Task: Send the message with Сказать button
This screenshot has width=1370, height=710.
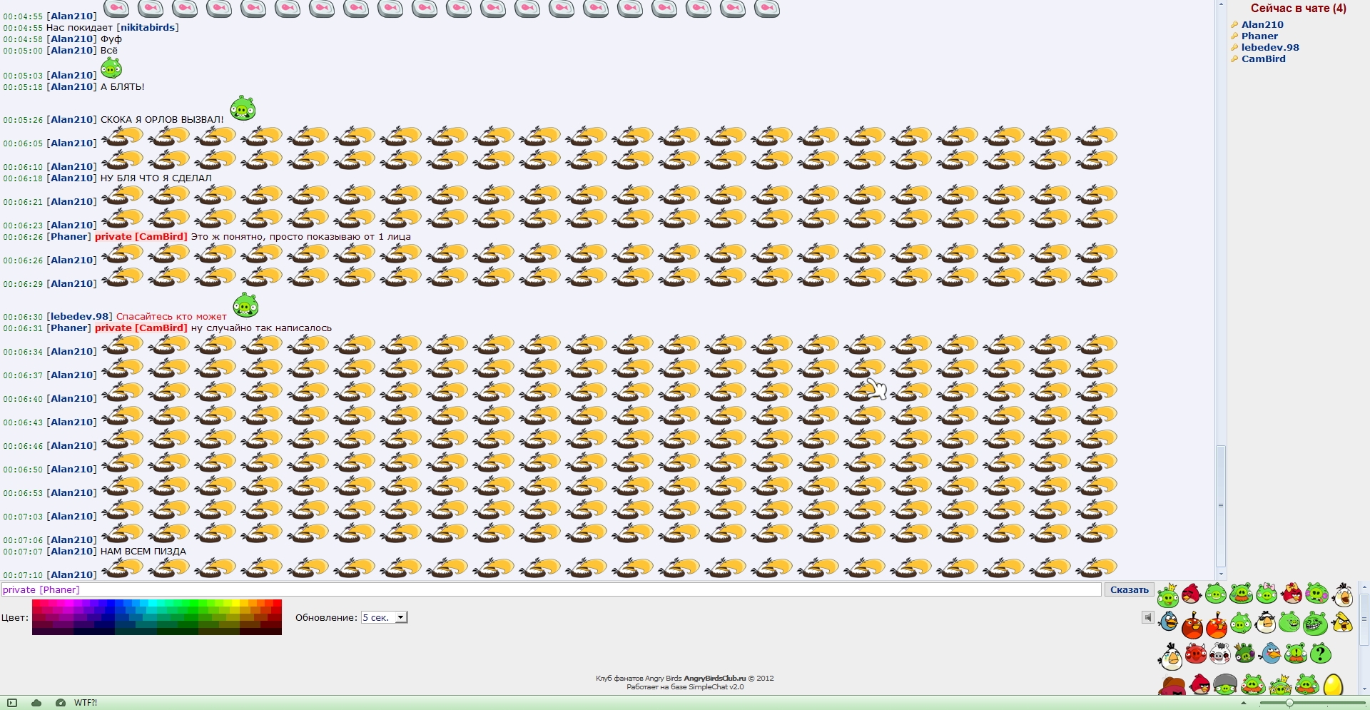Action: pyautogui.click(x=1130, y=589)
